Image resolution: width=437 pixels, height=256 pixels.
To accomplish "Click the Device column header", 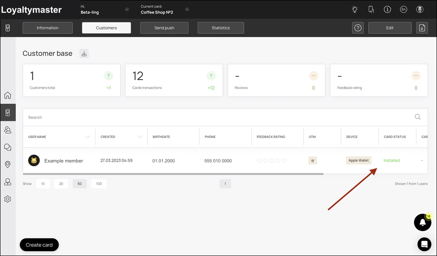I will tap(352, 137).
